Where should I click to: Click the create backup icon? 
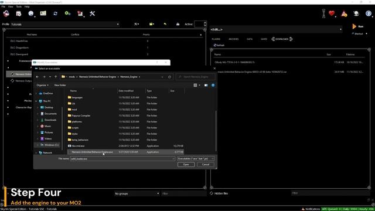178,24
